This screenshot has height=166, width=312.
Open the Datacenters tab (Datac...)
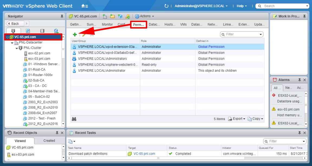[155, 24]
